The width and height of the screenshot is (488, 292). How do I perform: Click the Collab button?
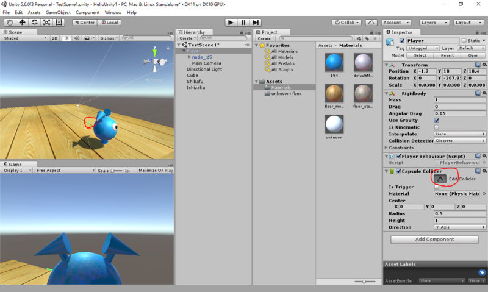(x=346, y=23)
